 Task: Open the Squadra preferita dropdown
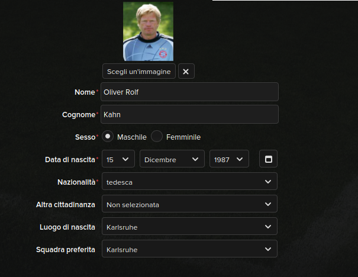coord(189,249)
